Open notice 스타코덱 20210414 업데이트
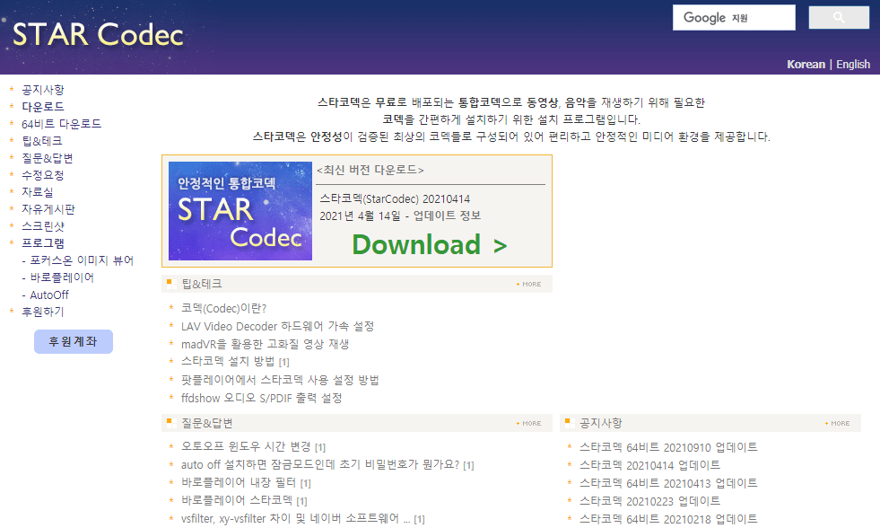Image resolution: width=880 pixels, height=528 pixels. pyautogui.click(x=649, y=466)
